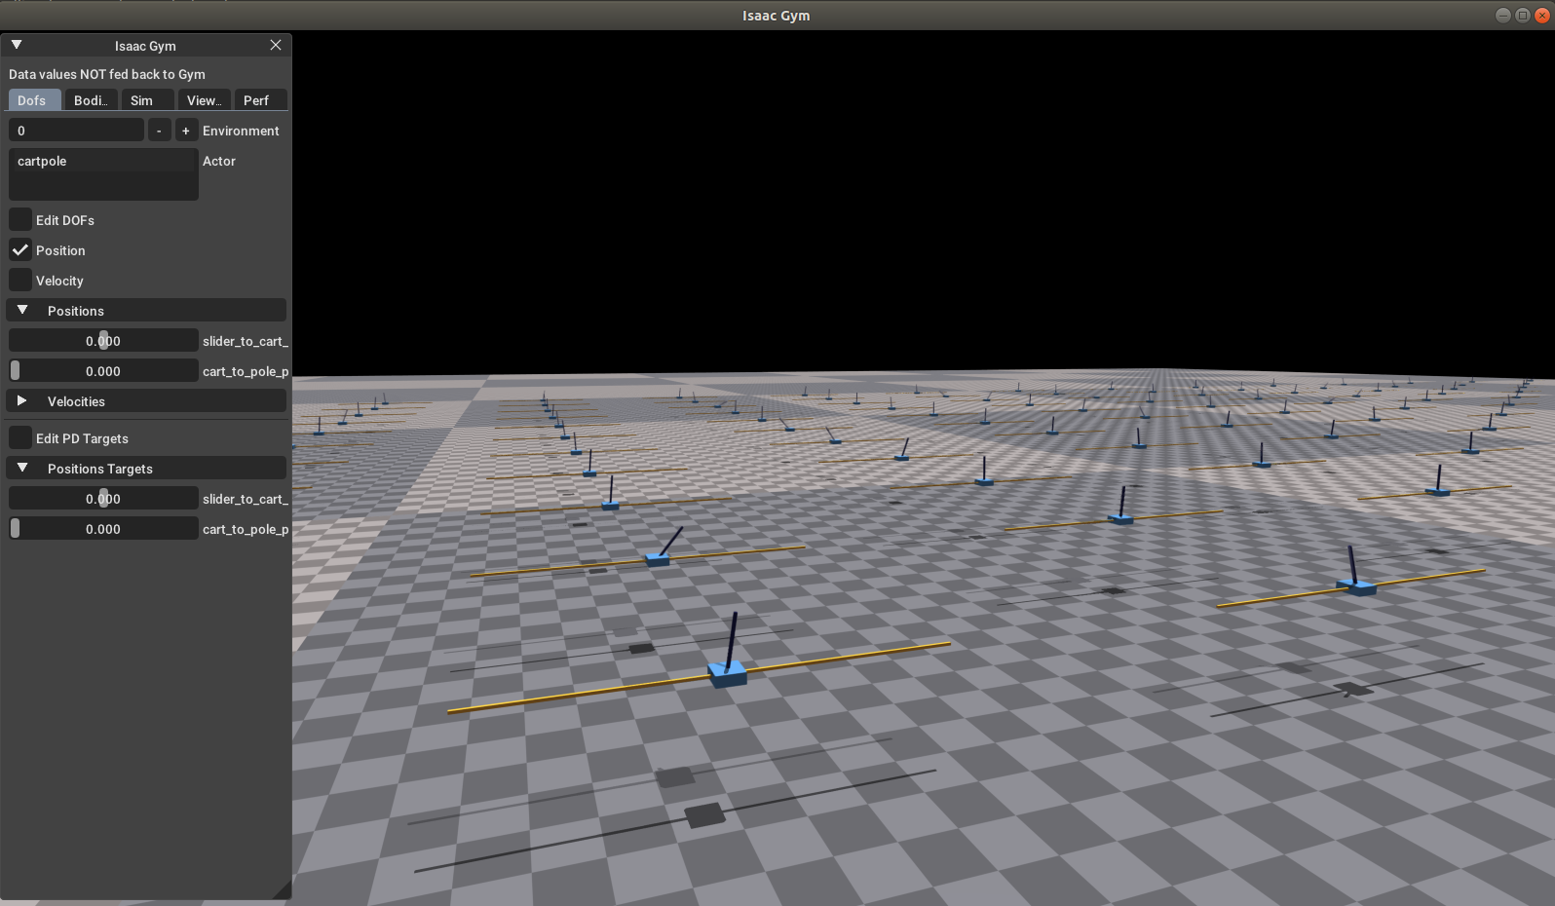Close the Isaac Gym window
This screenshot has height=906, width=1555.
coord(1542,15)
